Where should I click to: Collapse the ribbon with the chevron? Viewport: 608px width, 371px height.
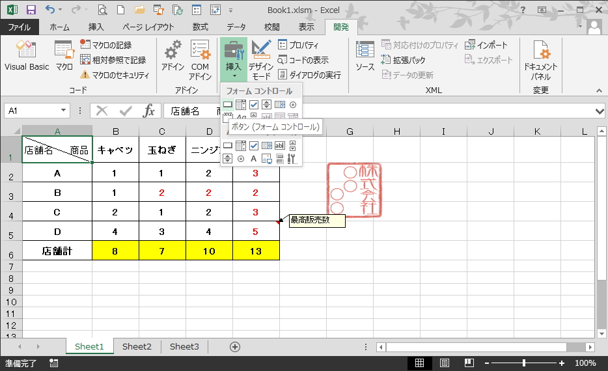pyautogui.click(x=600, y=90)
